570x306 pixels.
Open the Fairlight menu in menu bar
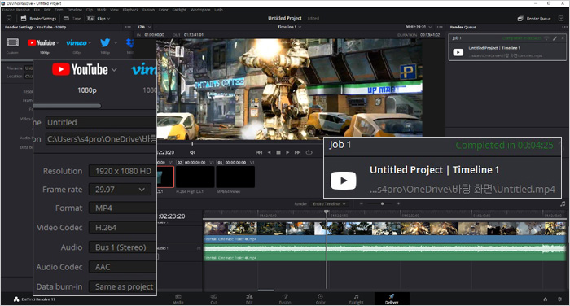pyautogui.click(x=179, y=10)
